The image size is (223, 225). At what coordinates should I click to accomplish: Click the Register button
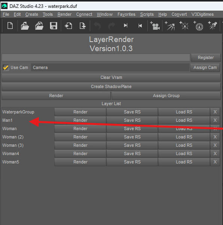pos(206,58)
